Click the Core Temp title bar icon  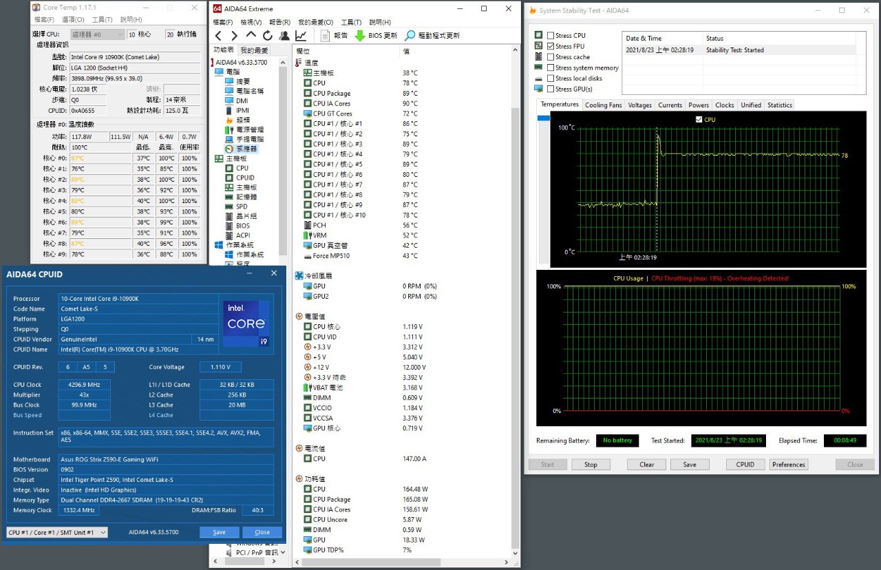[36, 7]
